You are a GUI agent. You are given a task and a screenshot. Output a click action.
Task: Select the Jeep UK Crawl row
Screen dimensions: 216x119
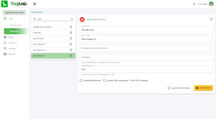53,38
